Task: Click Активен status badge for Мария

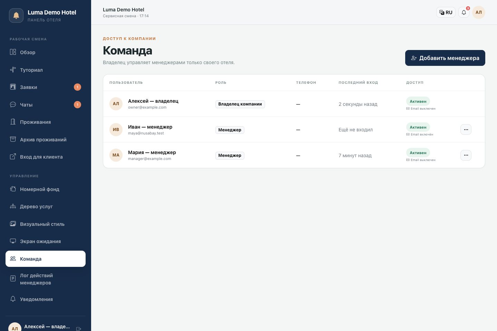Action: tap(418, 153)
